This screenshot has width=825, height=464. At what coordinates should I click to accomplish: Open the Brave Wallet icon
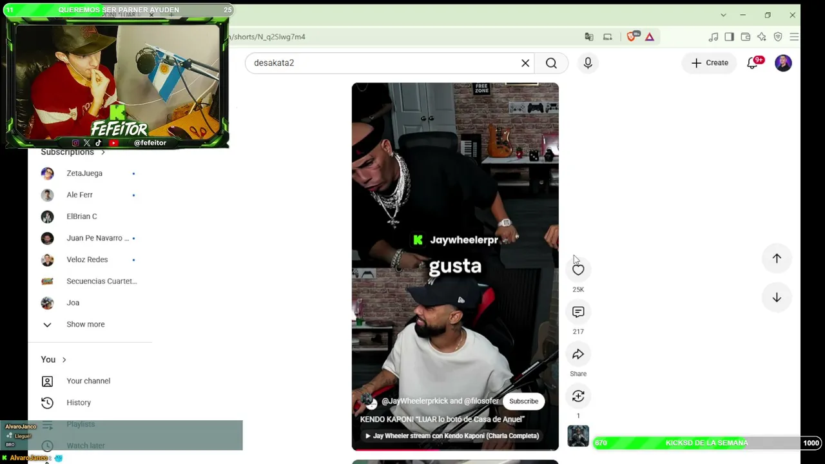pos(745,37)
